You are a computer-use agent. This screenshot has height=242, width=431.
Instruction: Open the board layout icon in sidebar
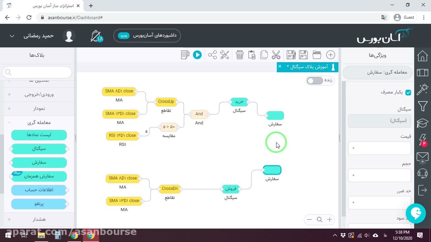423,72
